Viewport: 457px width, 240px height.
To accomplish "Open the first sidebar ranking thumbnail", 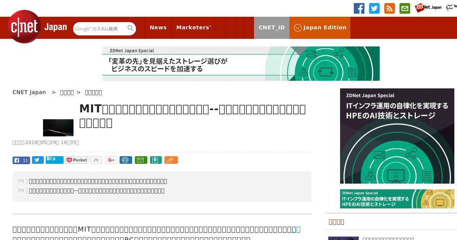I will (x=344, y=238).
